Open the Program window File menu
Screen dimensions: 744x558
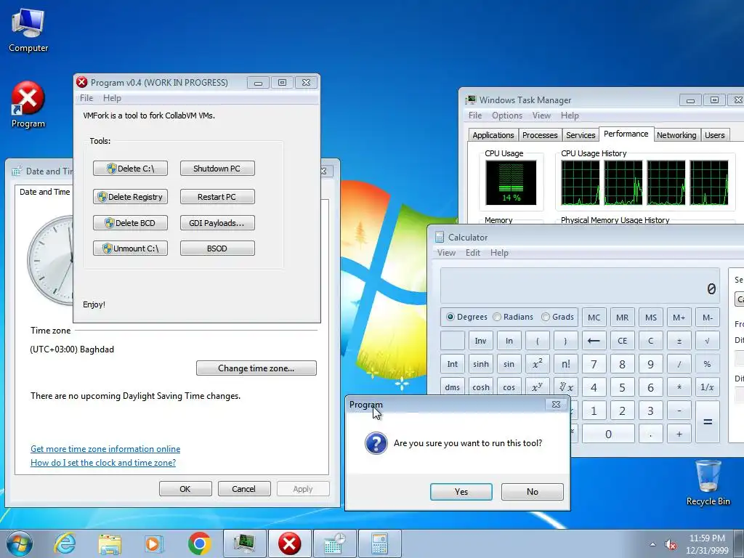click(x=86, y=98)
